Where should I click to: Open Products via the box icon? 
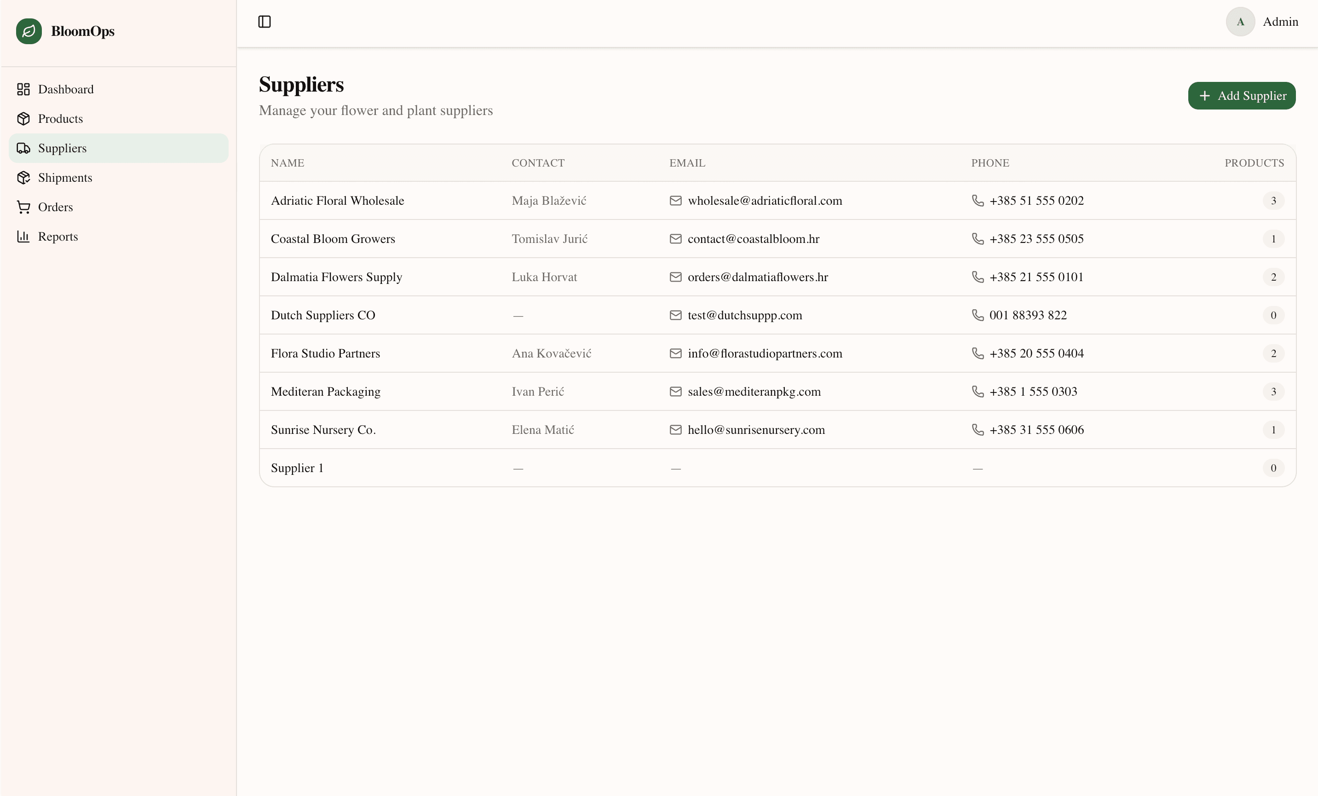(x=23, y=118)
